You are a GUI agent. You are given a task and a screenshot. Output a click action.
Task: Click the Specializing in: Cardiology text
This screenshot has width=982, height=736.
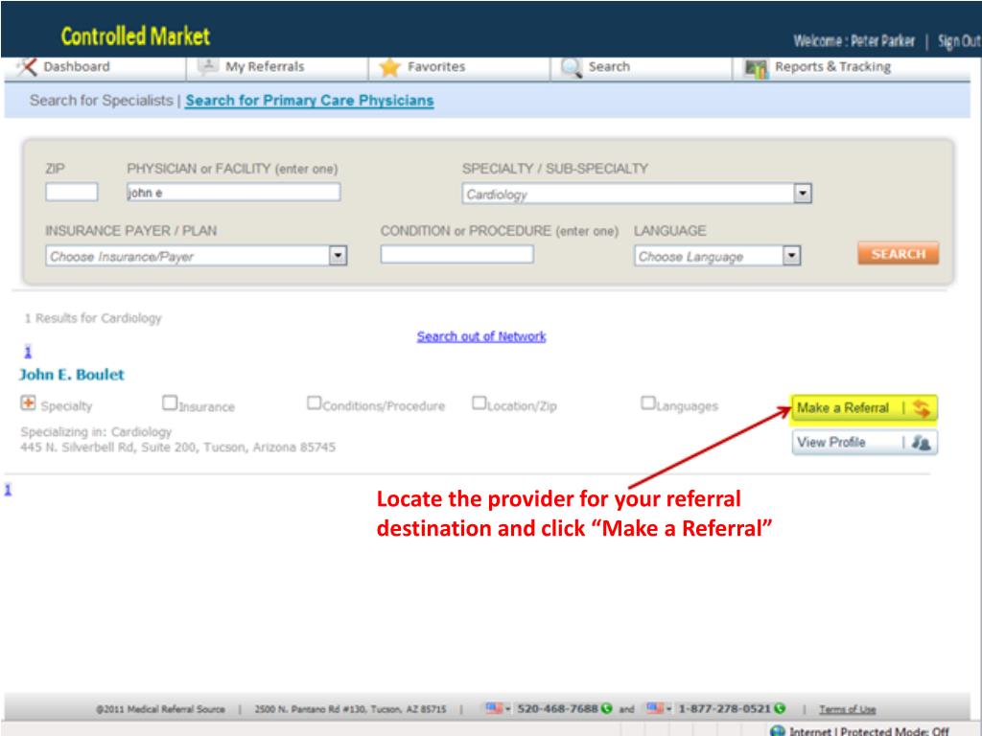point(96,432)
